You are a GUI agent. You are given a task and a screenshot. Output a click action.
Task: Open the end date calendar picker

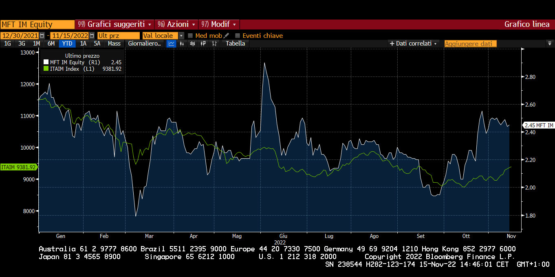(92, 36)
